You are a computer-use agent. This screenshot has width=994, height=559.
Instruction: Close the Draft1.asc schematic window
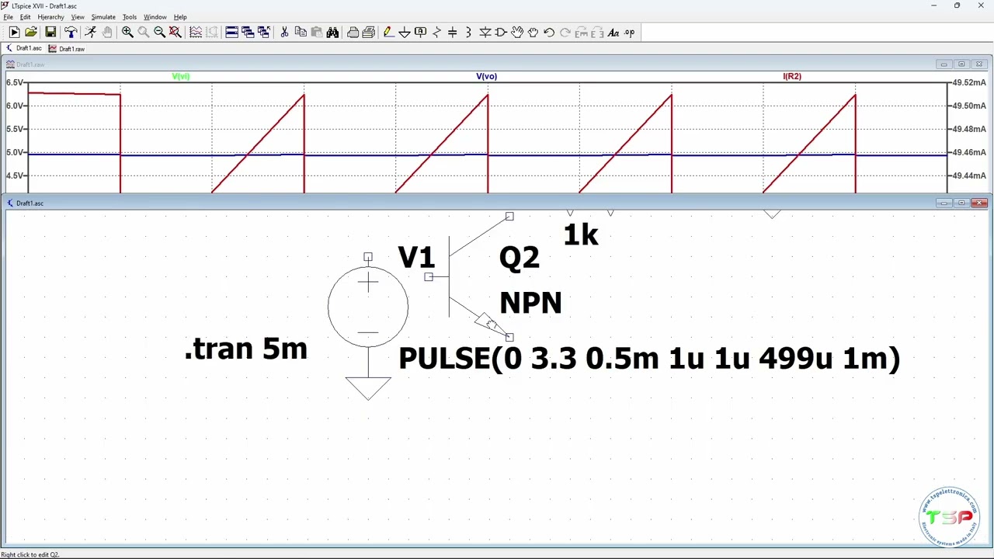click(979, 203)
